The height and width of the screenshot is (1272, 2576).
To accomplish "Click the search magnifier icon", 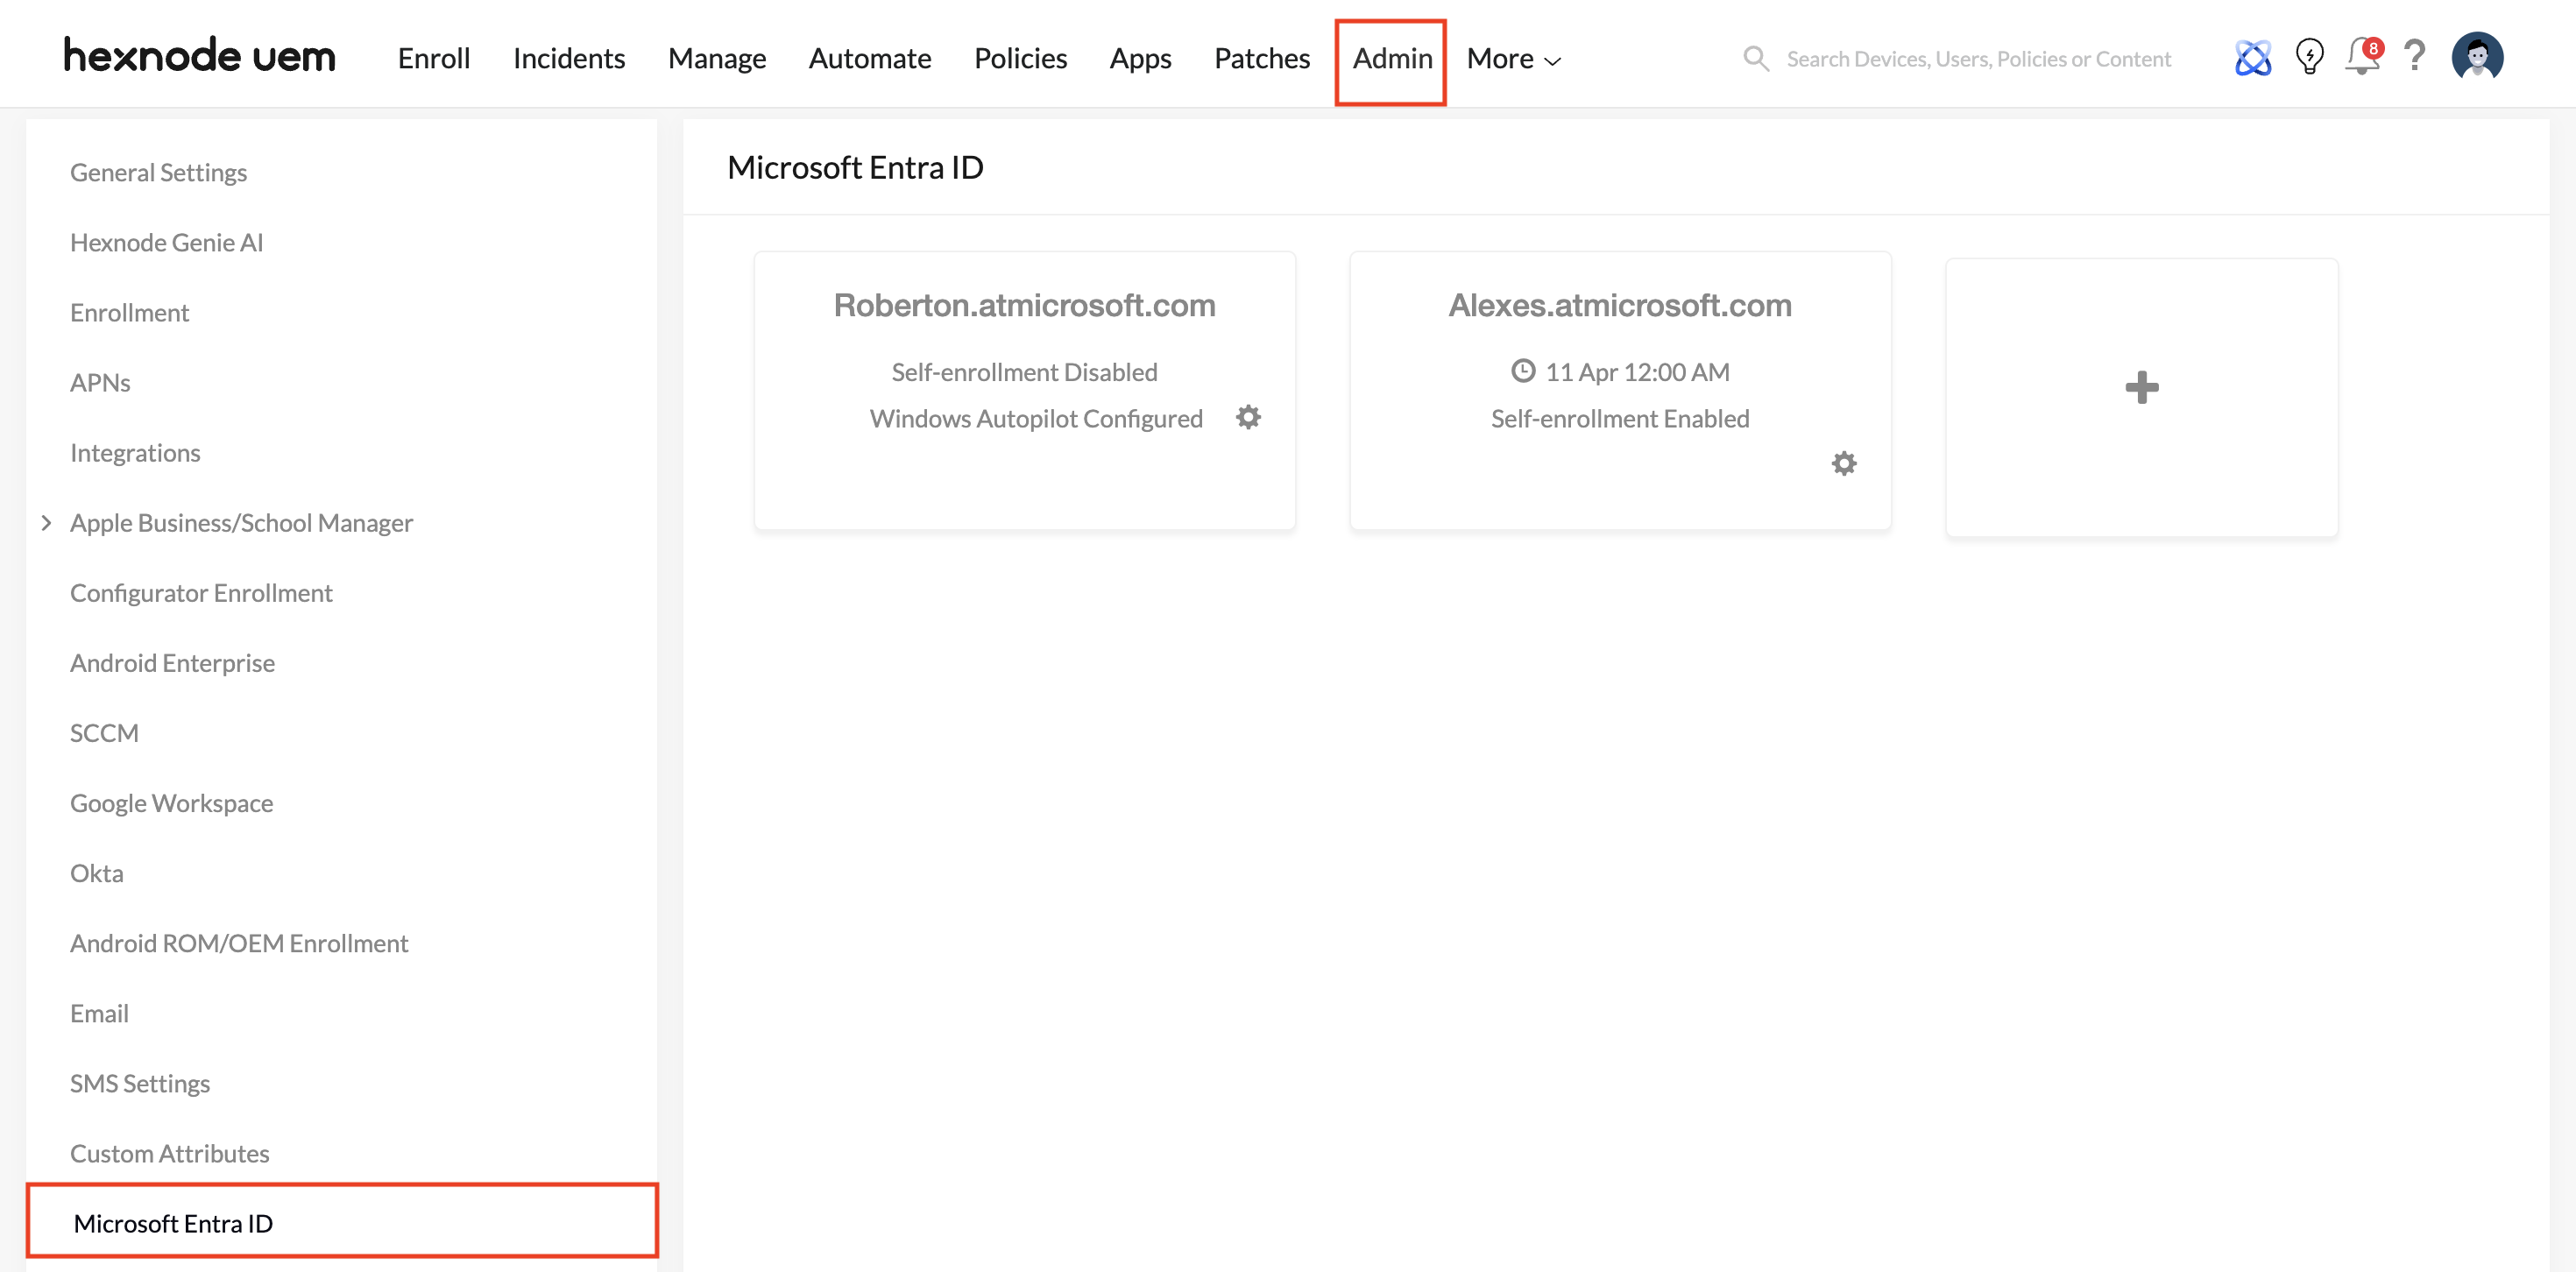I will click(x=1756, y=58).
